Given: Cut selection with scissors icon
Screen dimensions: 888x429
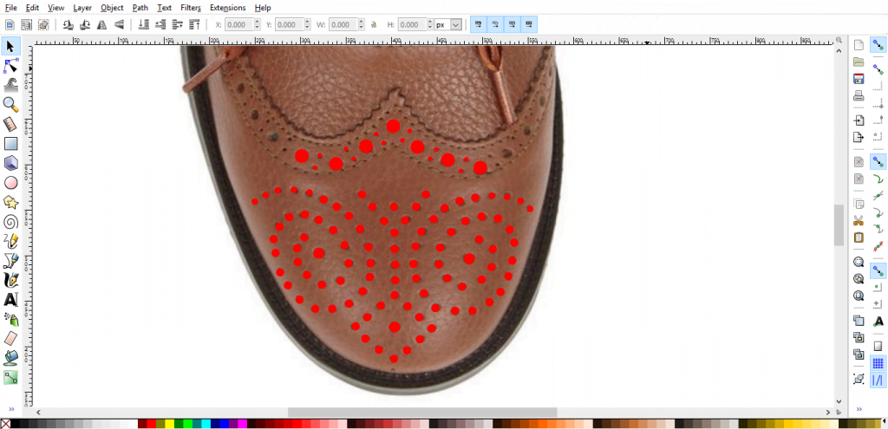Looking at the screenshot, I should [859, 220].
